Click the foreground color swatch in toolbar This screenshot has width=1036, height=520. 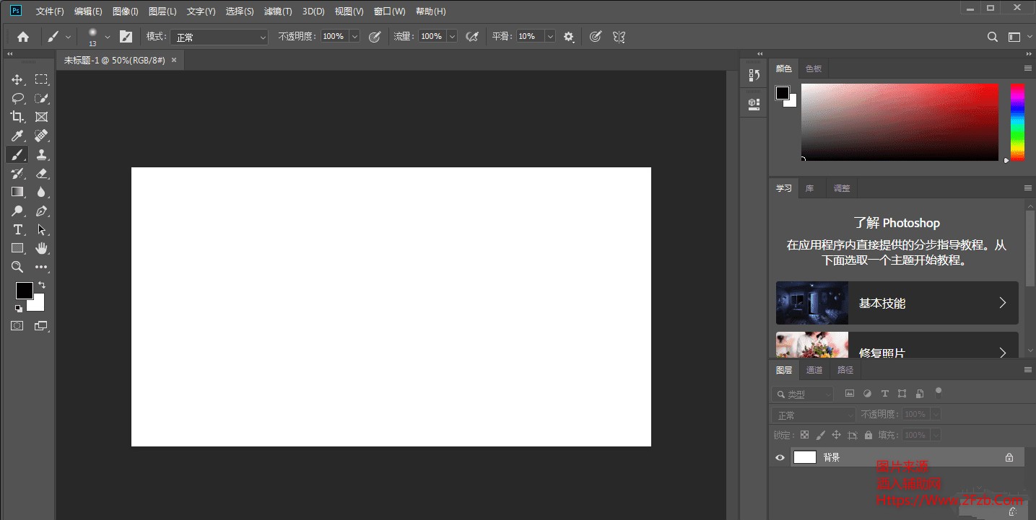click(x=24, y=290)
